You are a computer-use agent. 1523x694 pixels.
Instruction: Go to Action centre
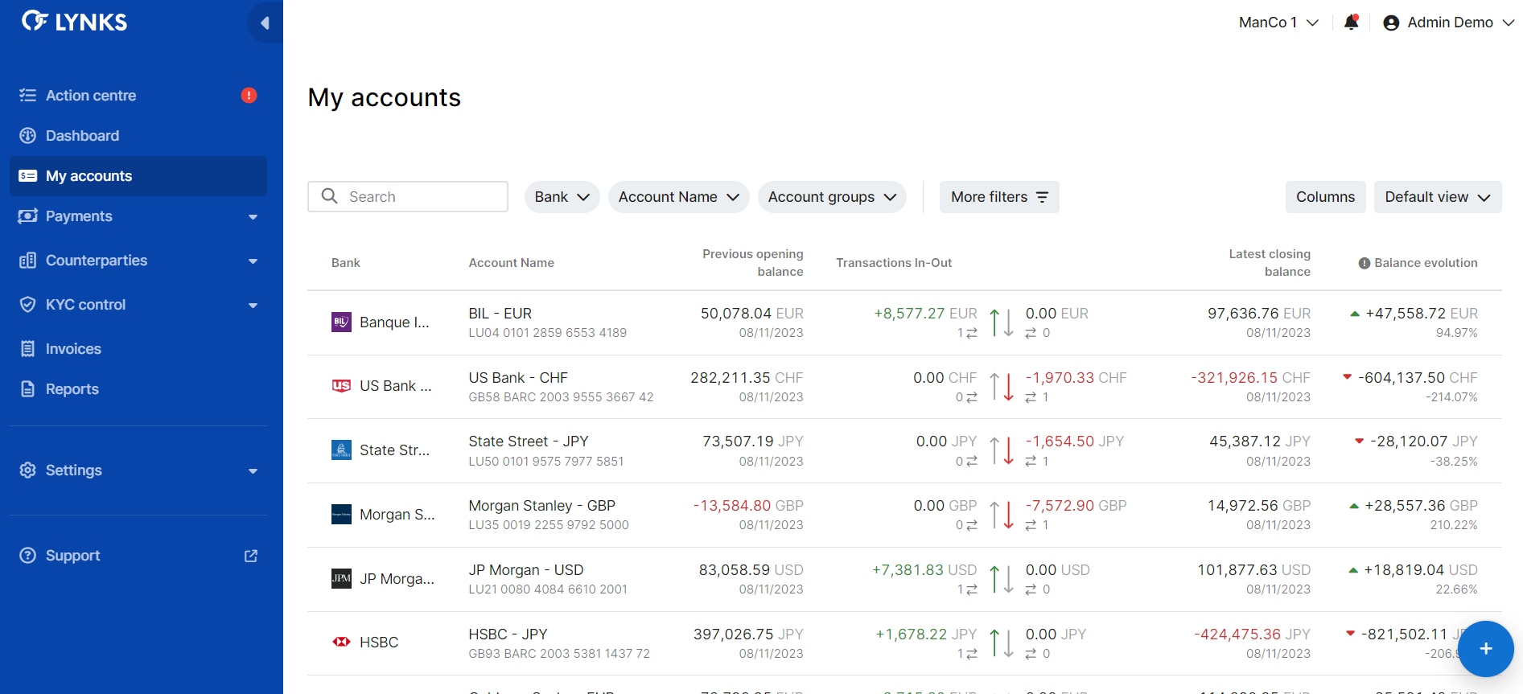click(138, 96)
